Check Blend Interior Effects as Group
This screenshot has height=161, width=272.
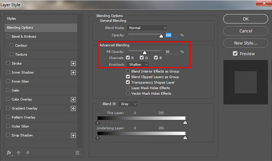point(128,71)
